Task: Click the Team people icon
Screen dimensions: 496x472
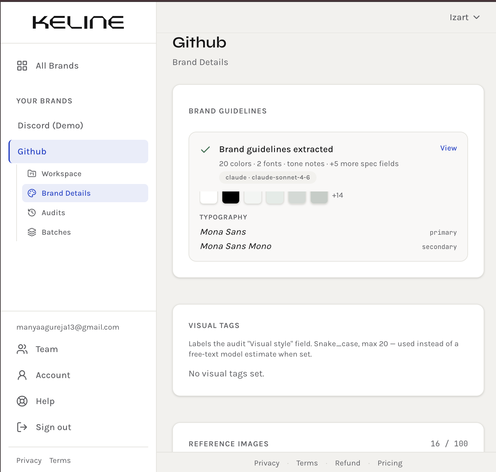Action: [22, 349]
